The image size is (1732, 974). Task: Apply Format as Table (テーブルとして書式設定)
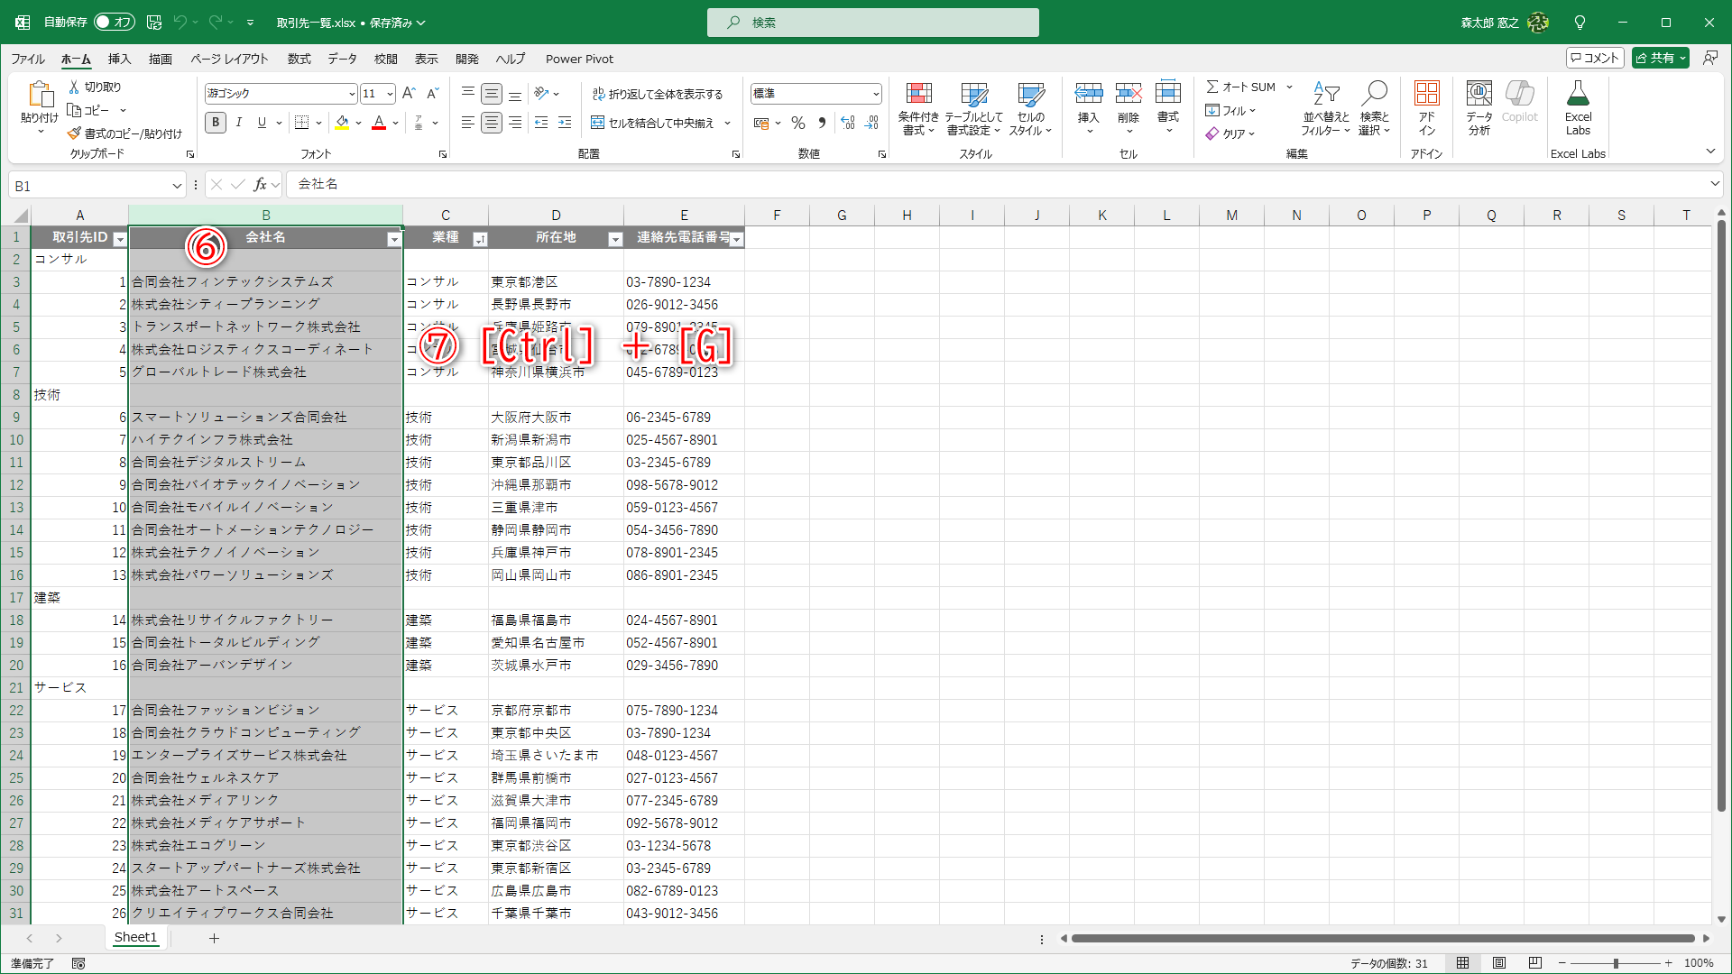(975, 108)
